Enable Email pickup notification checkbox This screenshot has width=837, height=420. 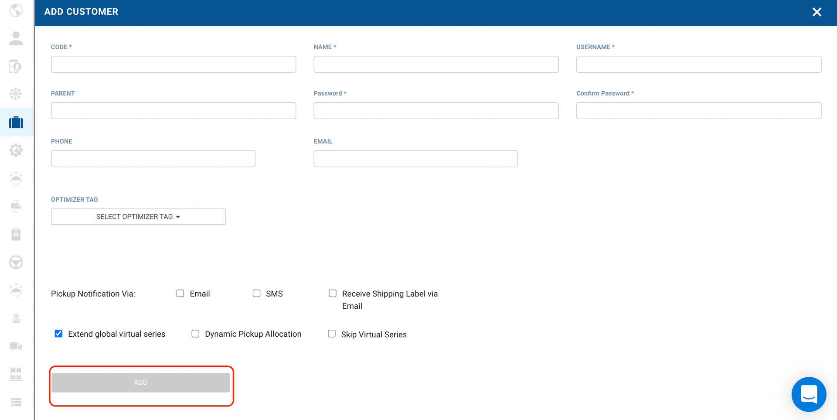click(180, 294)
